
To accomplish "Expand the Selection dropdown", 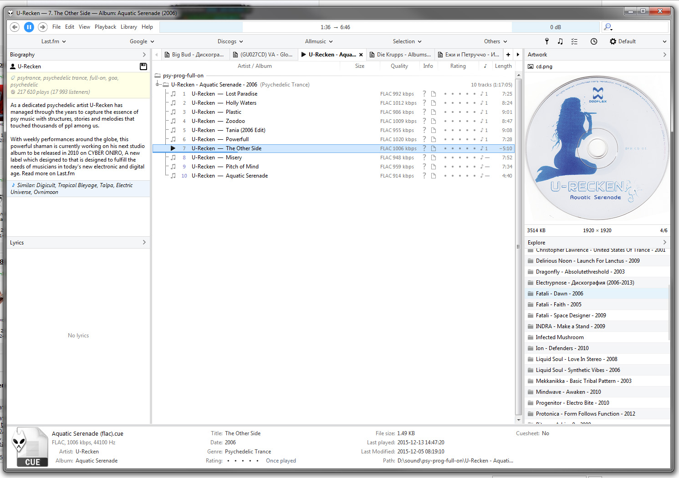I will pos(407,41).
